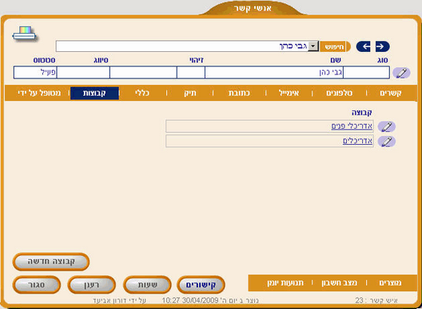The height and width of the screenshot is (309, 422).
Task: Click the על ידי דורון אביעד text
Action: [x=120, y=300]
